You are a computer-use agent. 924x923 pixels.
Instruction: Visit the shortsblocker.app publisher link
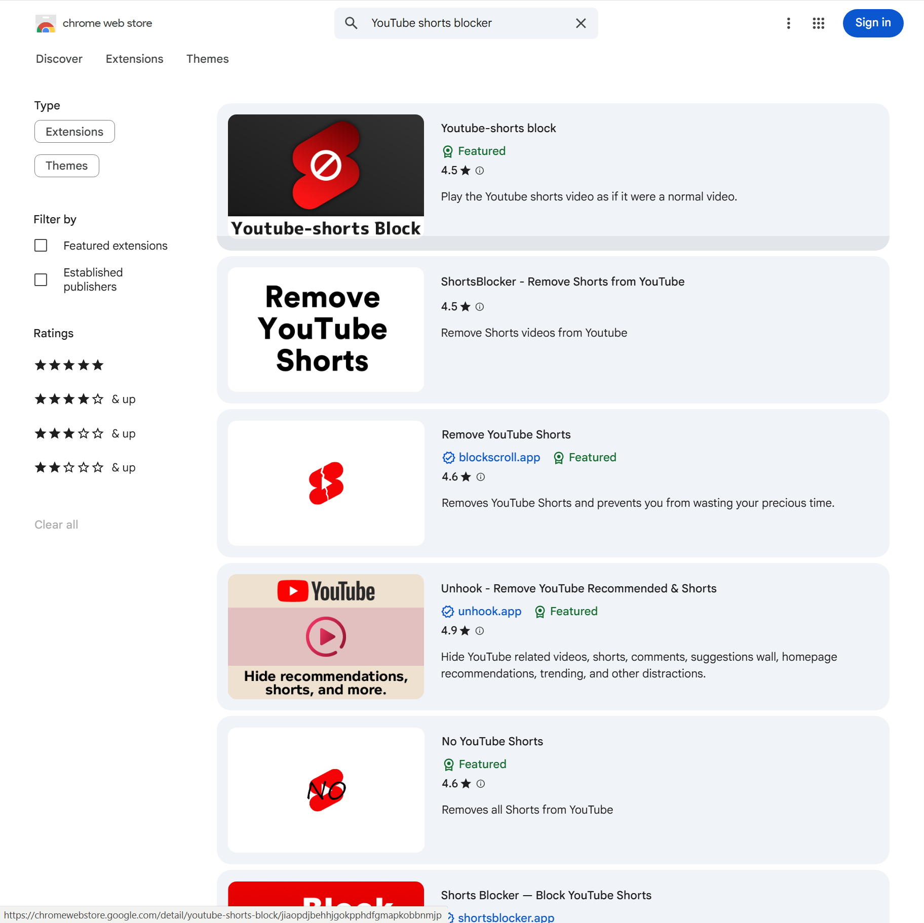[x=506, y=917]
